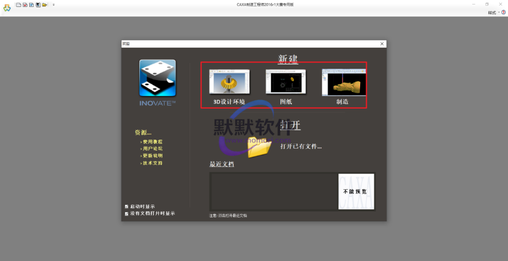Open the help question mark icon
This screenshot has width=508, height=261.
504,12
